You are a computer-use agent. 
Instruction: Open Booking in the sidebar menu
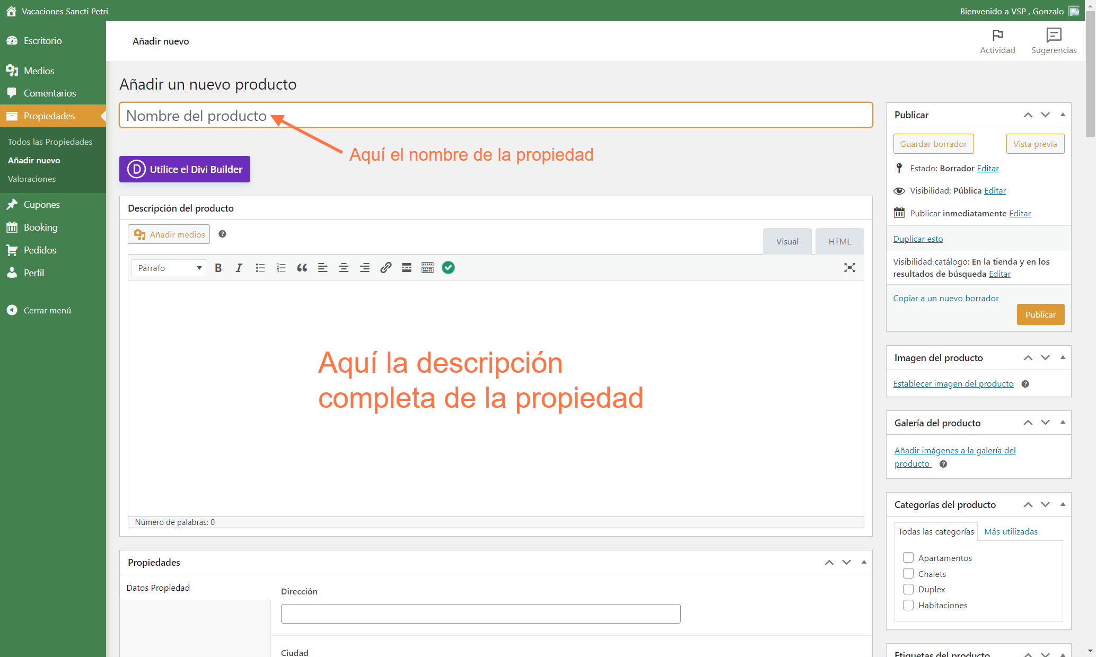pyautogui.click(x=41, y=227)
